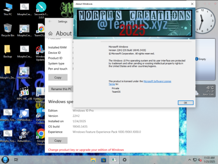Click the alien Start button on taskbar

(x=5, y=160)
